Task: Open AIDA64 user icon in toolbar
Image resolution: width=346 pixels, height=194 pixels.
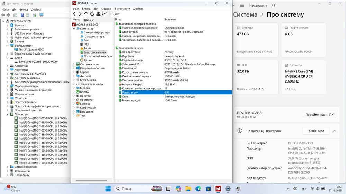Action: 98,14
